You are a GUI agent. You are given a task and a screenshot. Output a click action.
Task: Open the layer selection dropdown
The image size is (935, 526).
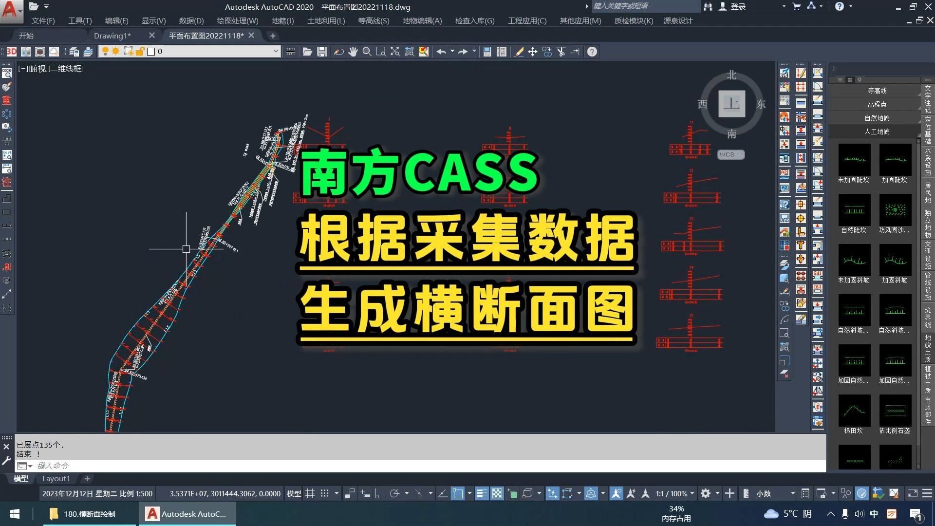point(276,51)
